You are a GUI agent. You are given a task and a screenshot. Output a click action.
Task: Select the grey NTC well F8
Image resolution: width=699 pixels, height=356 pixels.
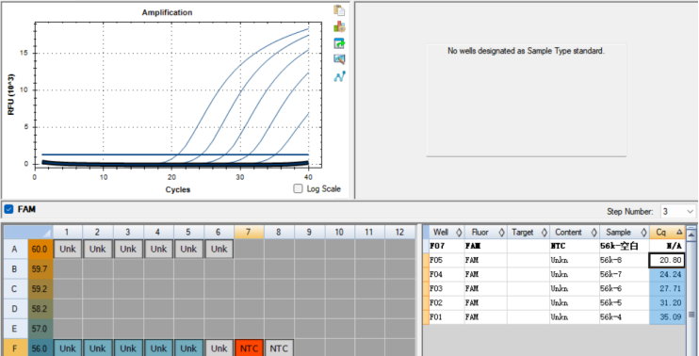click(280, 348)
